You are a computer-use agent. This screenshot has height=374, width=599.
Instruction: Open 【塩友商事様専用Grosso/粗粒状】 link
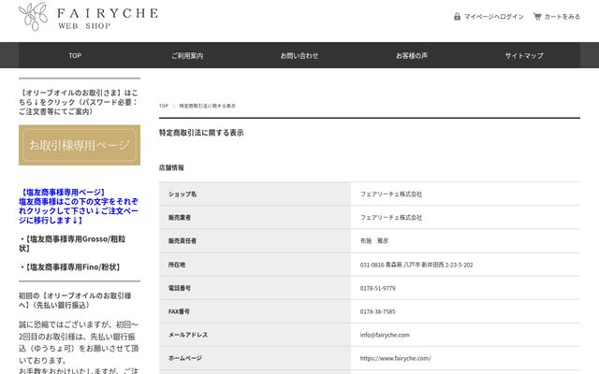73,243
